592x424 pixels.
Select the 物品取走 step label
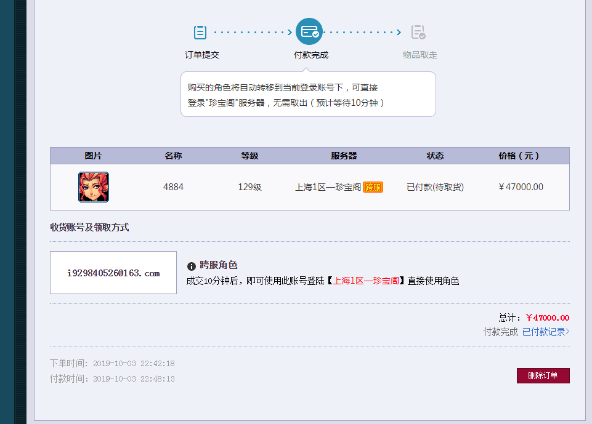click(420, 55)
